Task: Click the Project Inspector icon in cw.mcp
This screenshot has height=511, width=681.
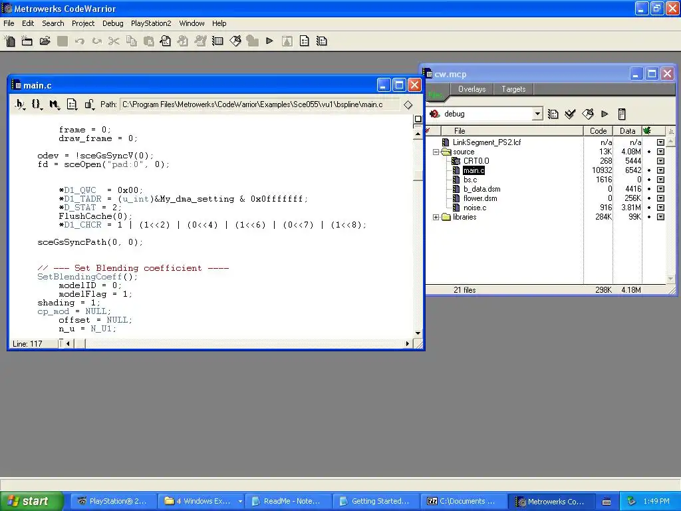Action: [622, 114]
